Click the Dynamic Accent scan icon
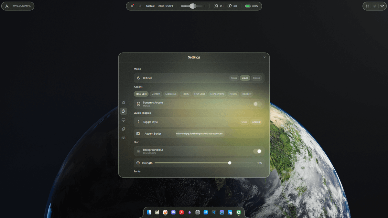 click(x=138, y=104)
